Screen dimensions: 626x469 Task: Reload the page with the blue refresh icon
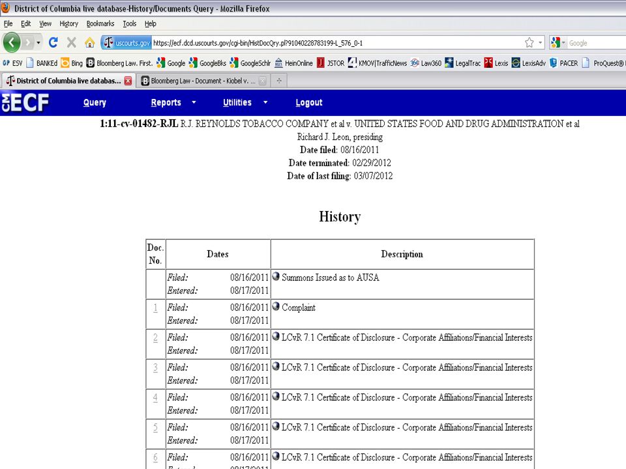tap(53, 42)
